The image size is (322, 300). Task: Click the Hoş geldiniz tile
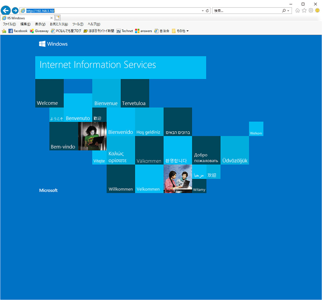tap(149, 122)
